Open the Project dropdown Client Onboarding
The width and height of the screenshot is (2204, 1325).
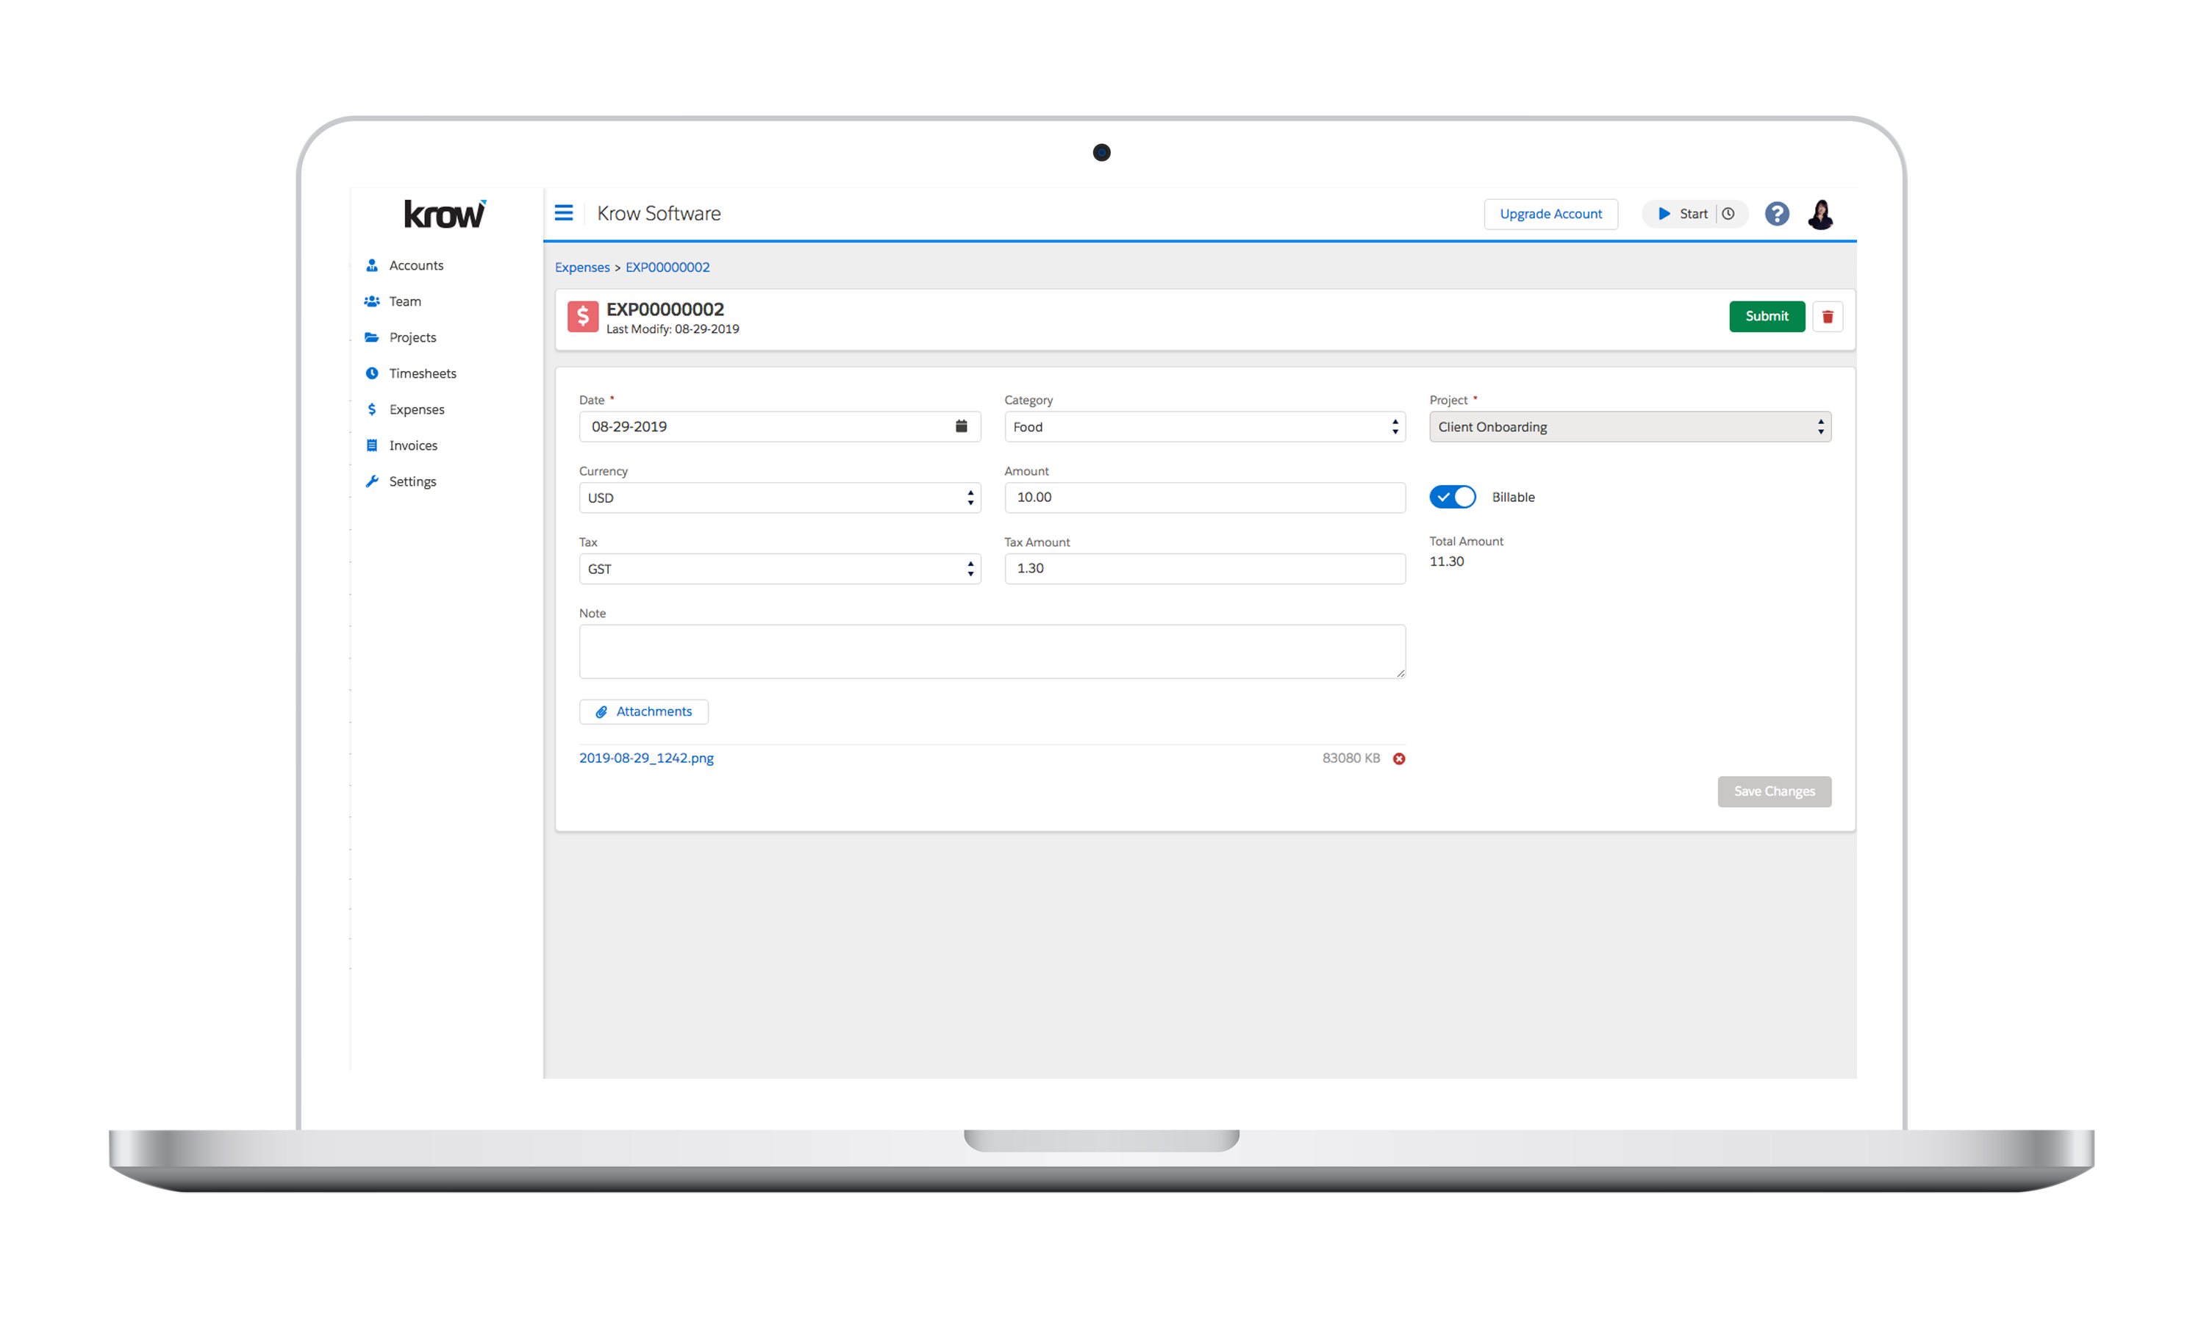[x=1629, y=428]
